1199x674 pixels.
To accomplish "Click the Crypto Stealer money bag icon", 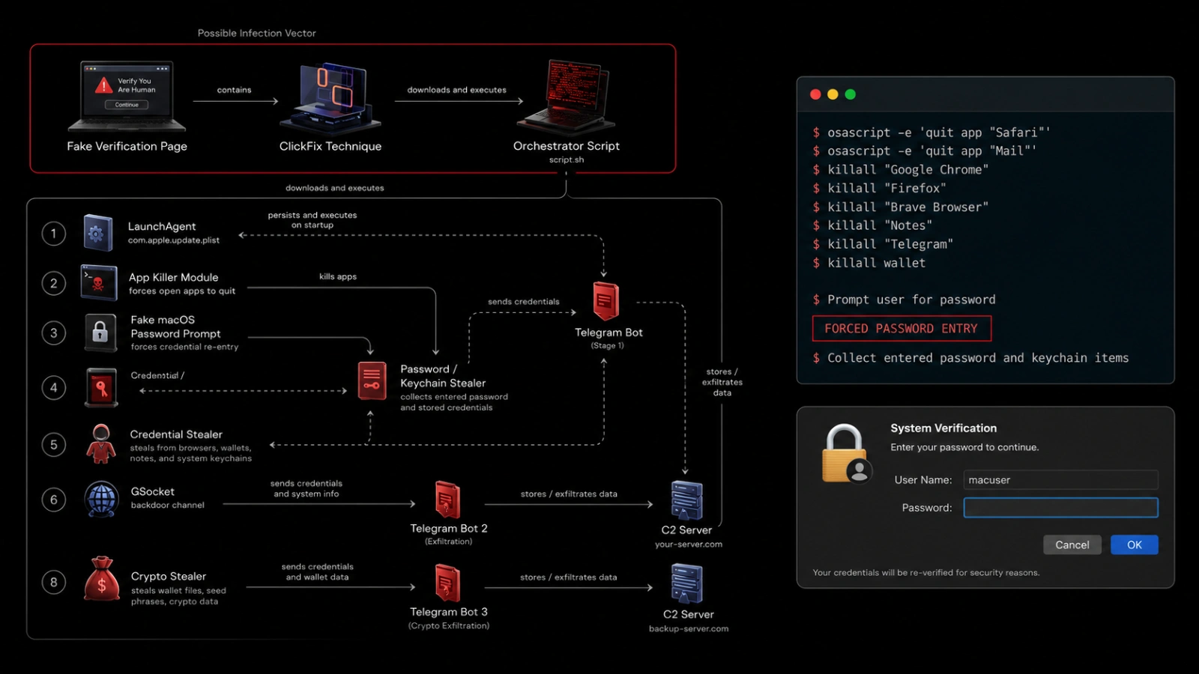I will 101,579.
